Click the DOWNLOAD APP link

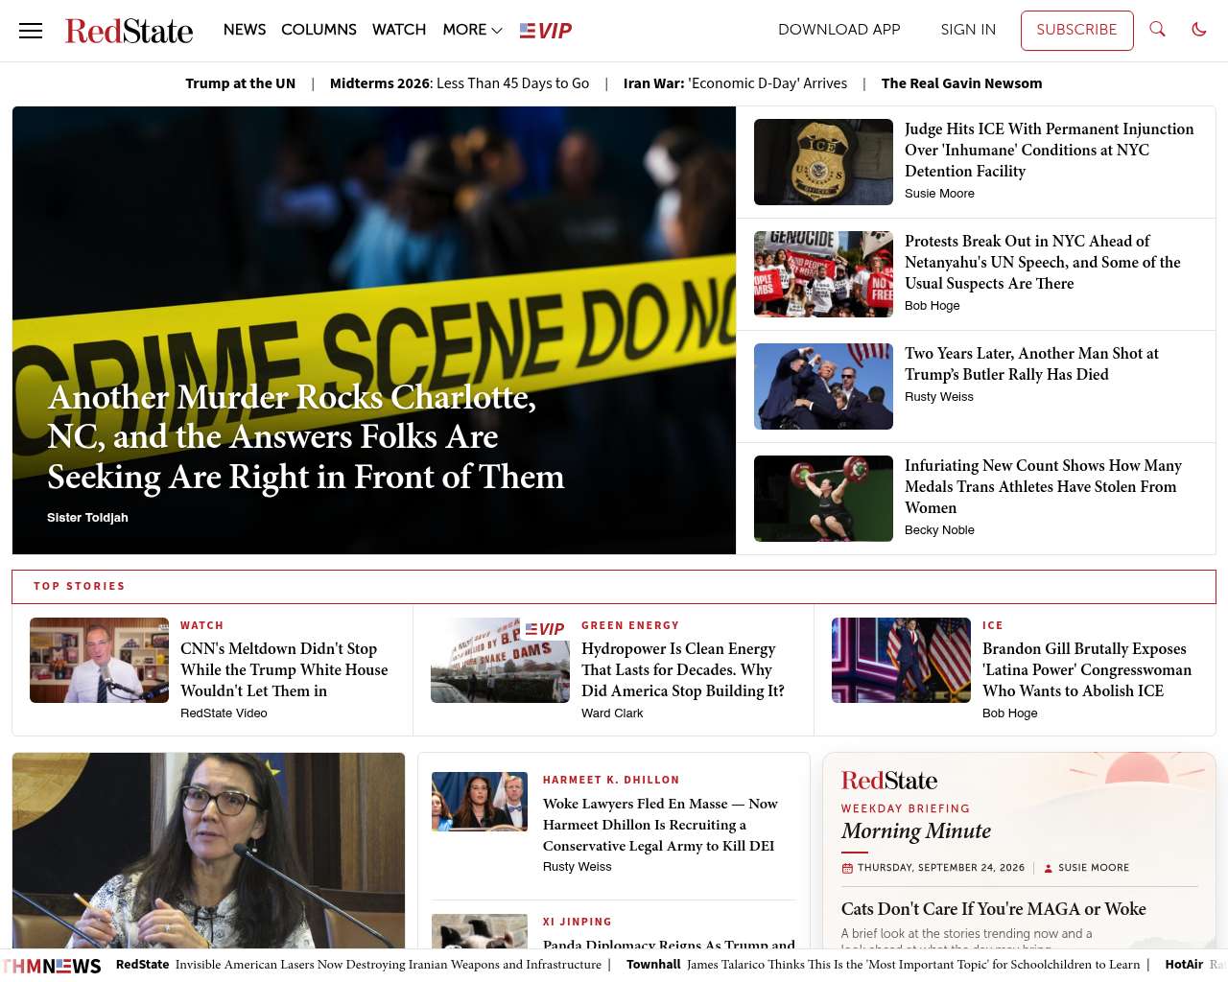click(x=839, y=30)
